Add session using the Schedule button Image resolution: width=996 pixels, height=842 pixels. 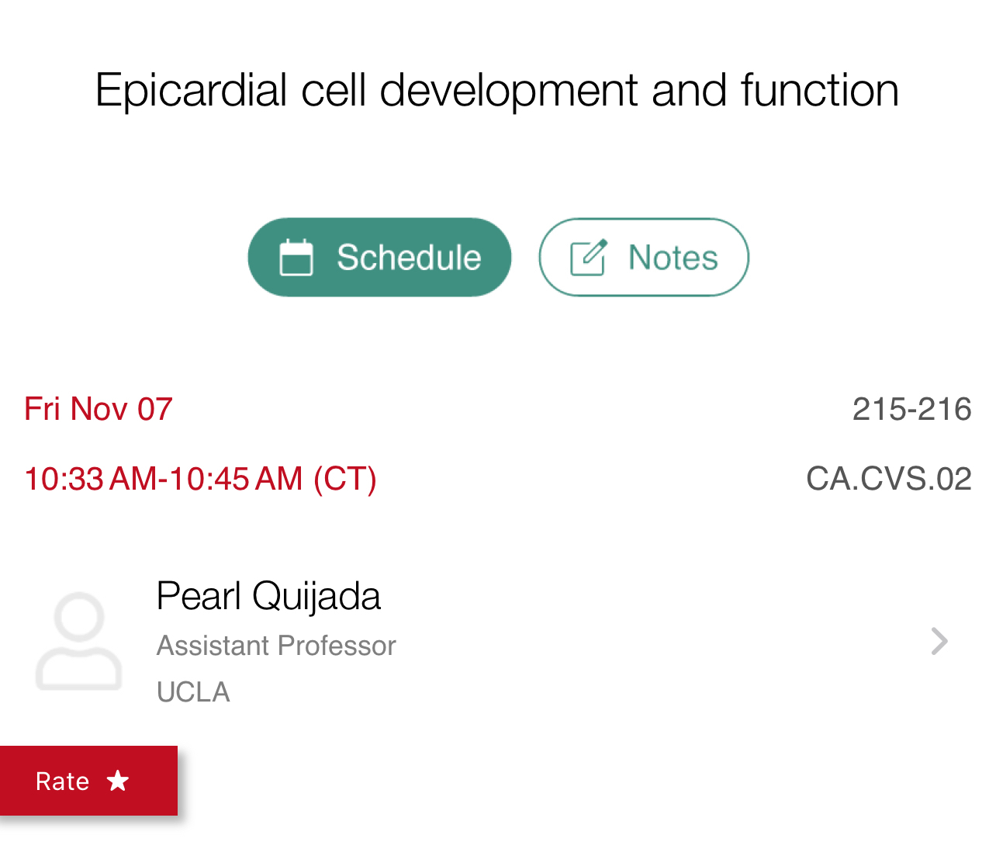[x=379, y=257]
